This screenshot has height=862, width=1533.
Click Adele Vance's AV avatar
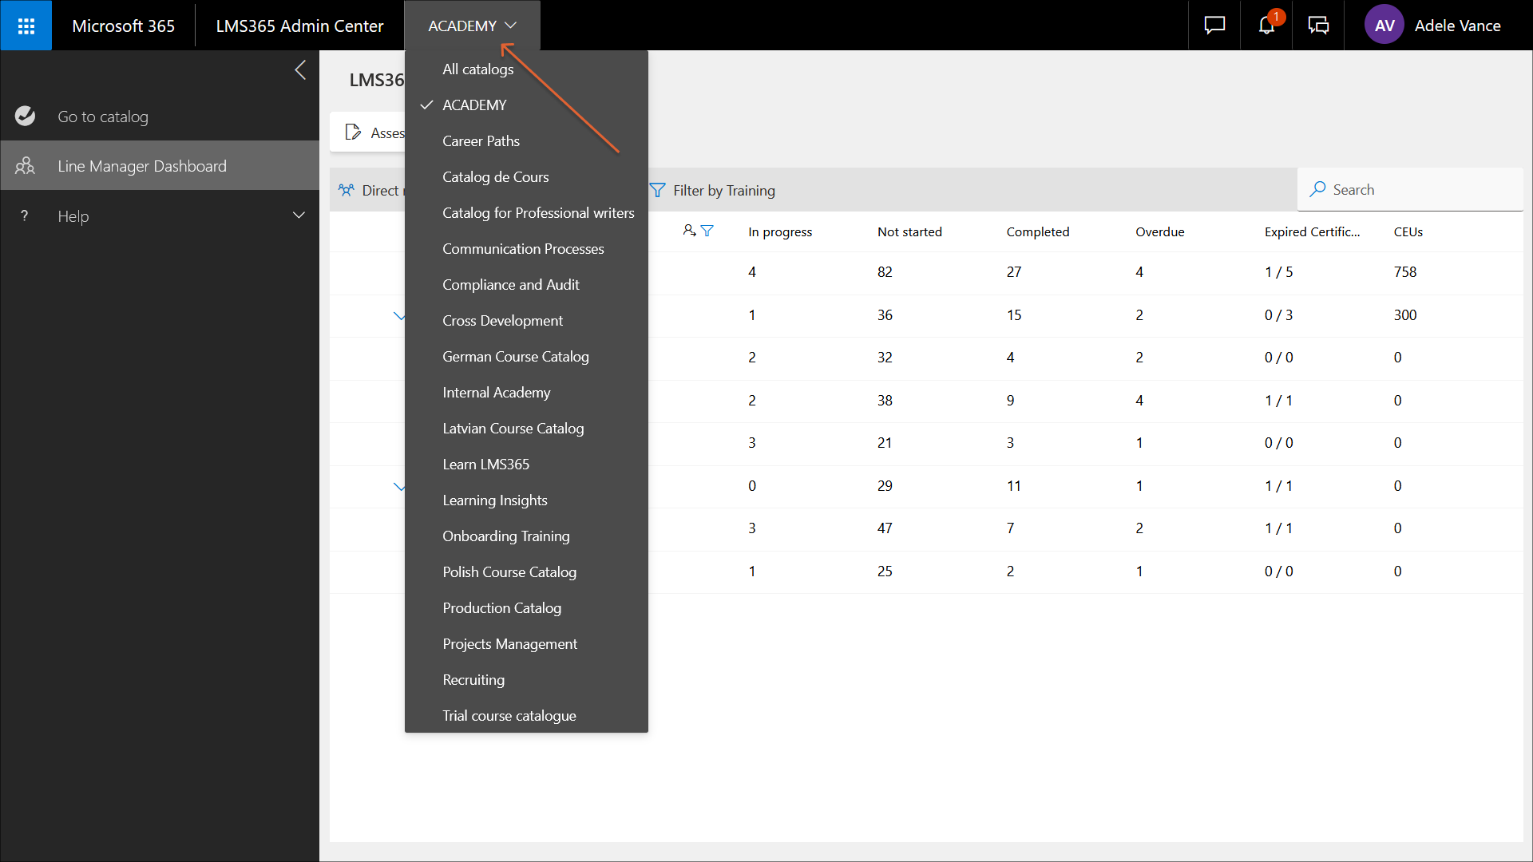1384,26
